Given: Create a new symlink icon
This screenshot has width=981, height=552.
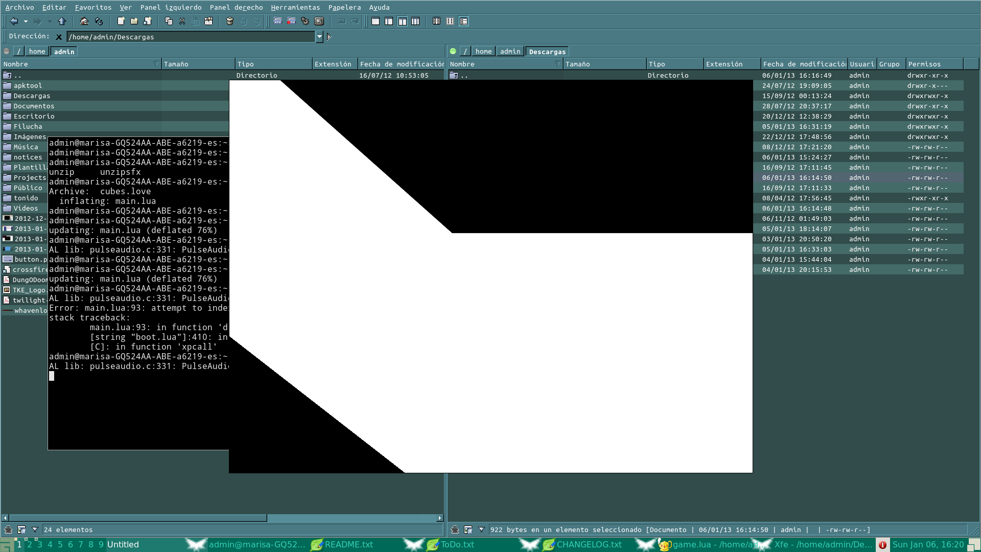Looking at the screenshot, I should click(148, 21).
